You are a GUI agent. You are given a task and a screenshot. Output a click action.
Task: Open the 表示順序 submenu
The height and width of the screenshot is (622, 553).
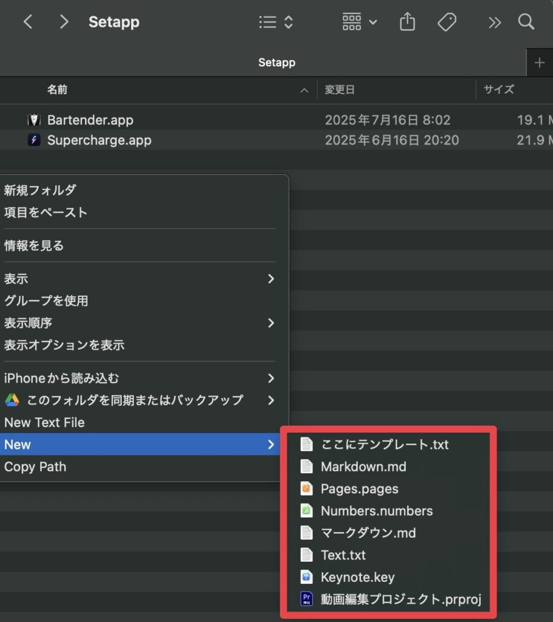point(140,323)
